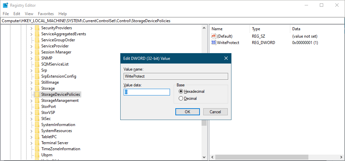Select the Decimal base option
Image resolution: width=345 pixels, height=161 pixels.
point(181,98)
